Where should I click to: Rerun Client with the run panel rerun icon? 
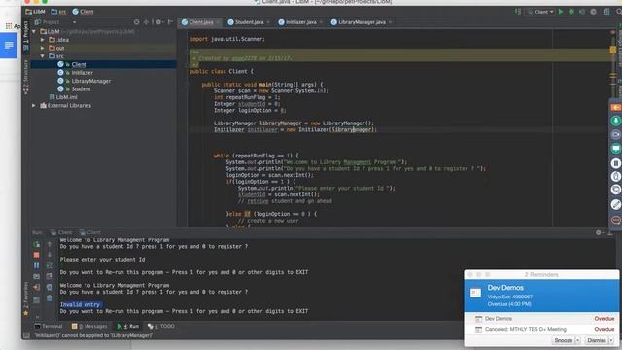[36, 244]
